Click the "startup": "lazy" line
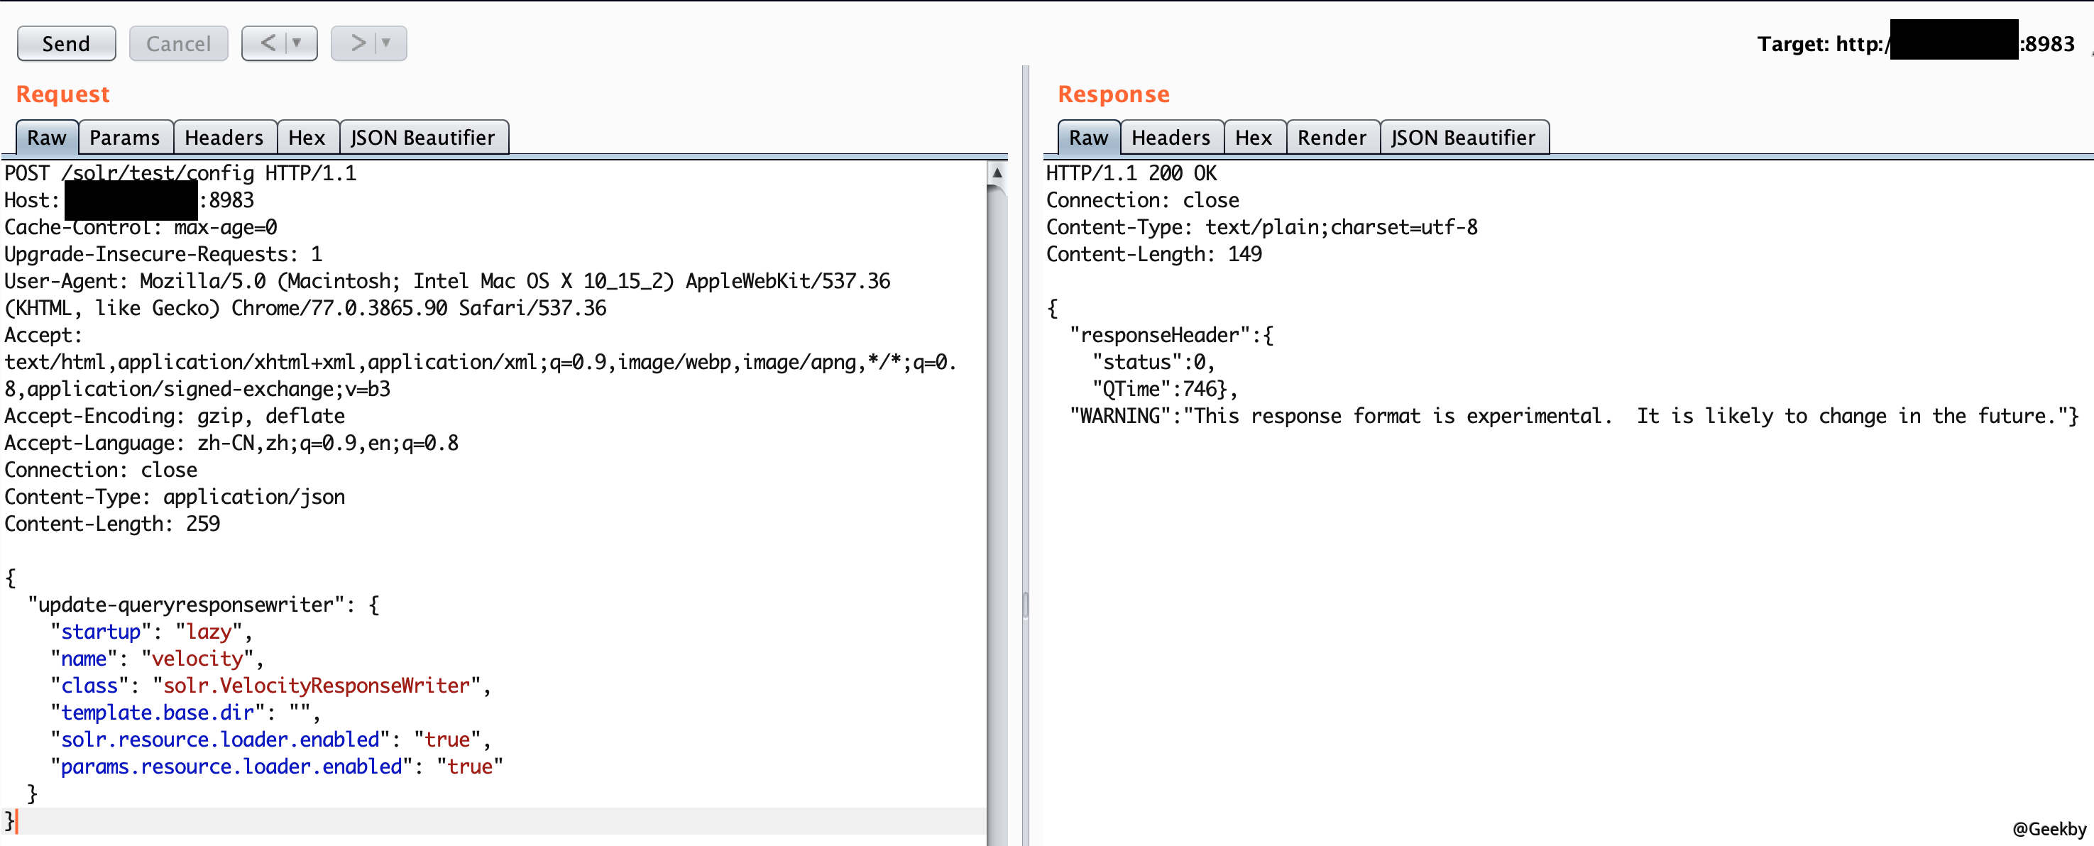Image resolution: width=2094 pixels, height=846 pixels. 151,632
